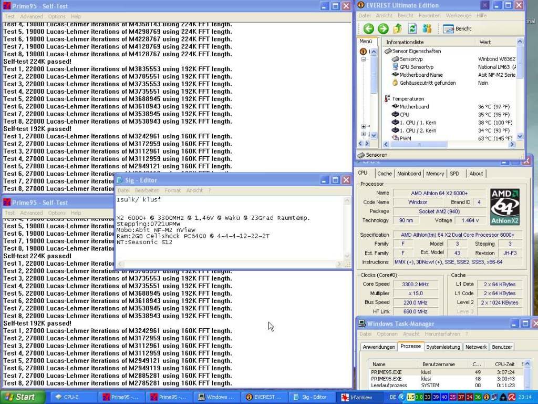The image size is (538, 404).
Task: Click the Informationsliste column header in EVEREST
Action: [x=429, y=42]
